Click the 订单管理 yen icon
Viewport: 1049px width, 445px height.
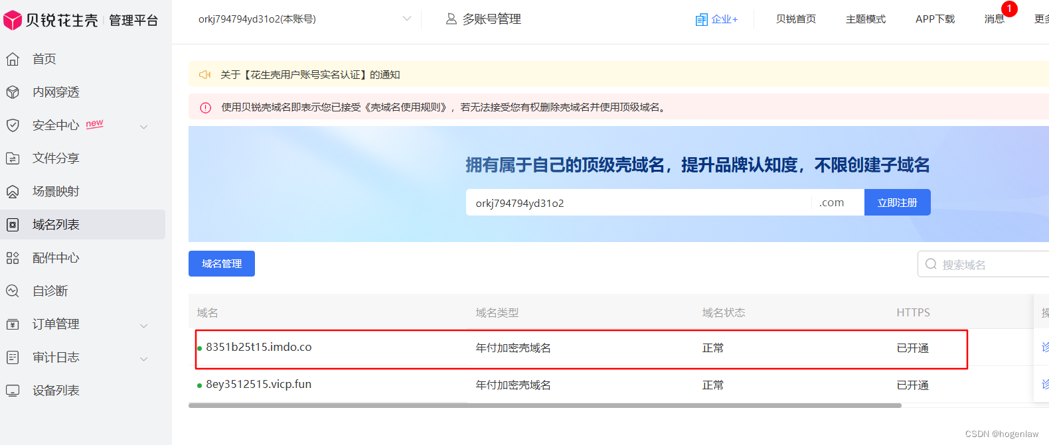click(13, 324)
